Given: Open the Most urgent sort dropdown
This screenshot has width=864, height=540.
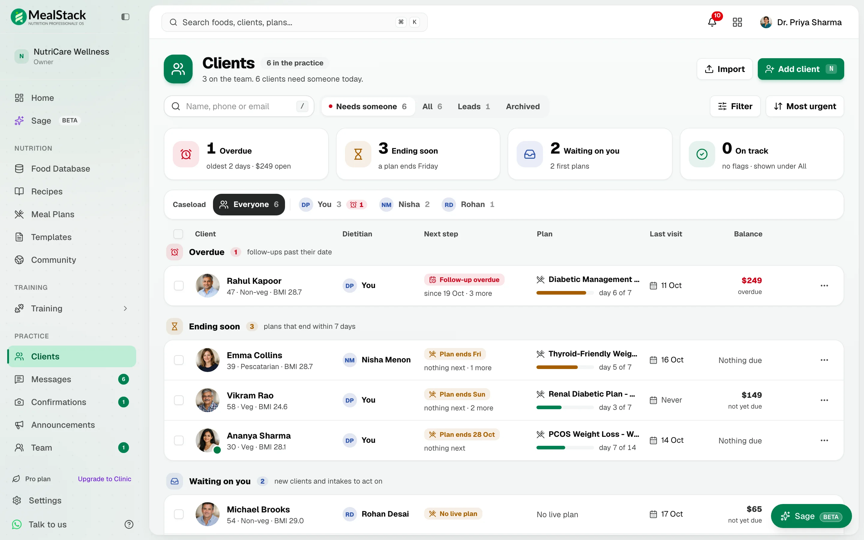Looking at the screenshot, I should point(805,106).
